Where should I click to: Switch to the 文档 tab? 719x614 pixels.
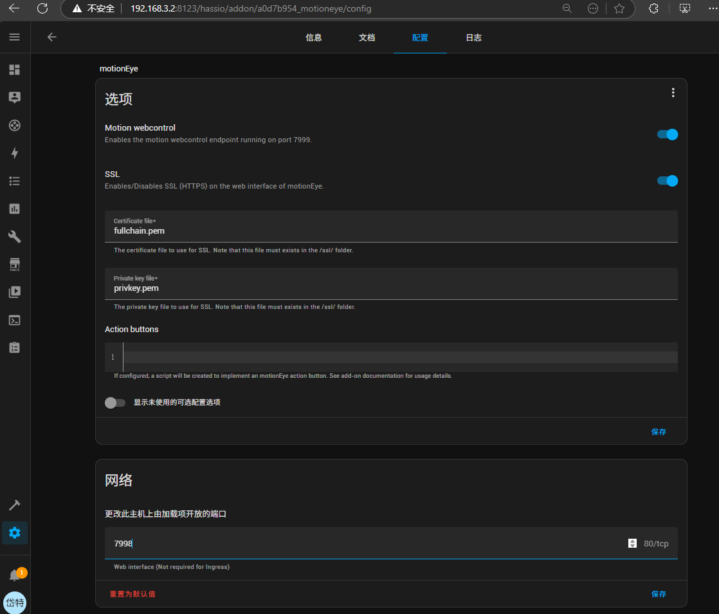[x=367, y=38]
